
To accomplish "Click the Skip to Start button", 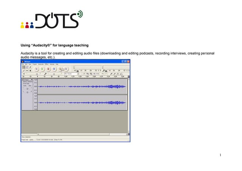I will [37, 69].
